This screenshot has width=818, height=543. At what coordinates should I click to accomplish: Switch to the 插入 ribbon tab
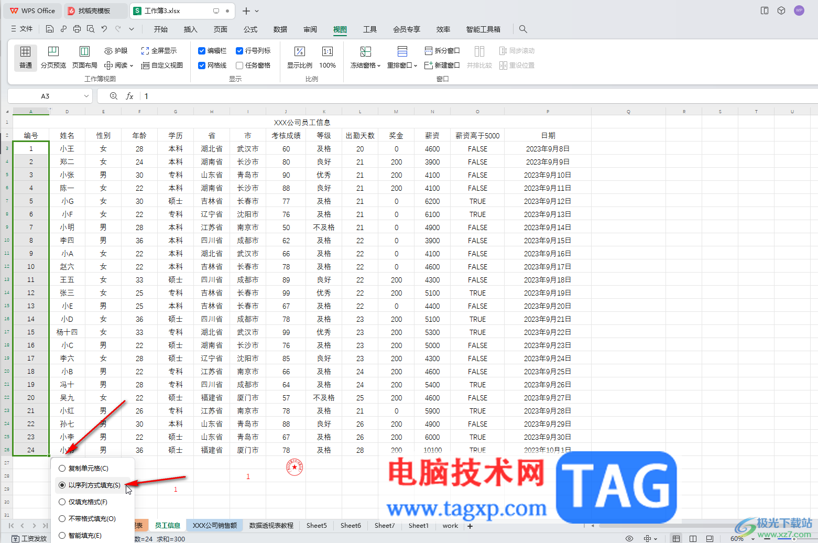pyautogui.click(x=191, y=29)
